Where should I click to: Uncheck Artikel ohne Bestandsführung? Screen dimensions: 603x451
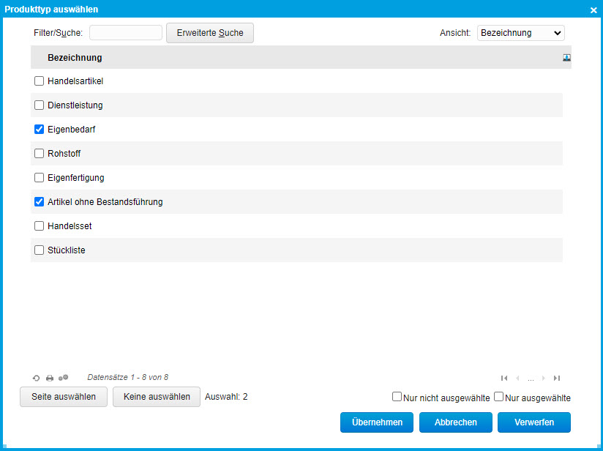(40, 202)
